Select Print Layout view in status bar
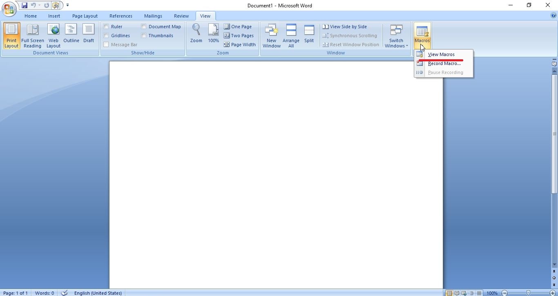 point(449,293)
